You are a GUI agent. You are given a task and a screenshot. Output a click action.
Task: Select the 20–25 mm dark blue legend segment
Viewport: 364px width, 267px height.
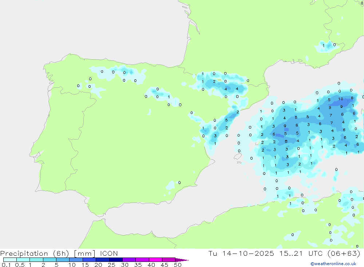[x=103, y=260]
